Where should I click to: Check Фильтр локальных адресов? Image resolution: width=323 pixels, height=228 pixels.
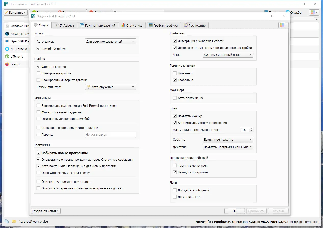point(38,112)
